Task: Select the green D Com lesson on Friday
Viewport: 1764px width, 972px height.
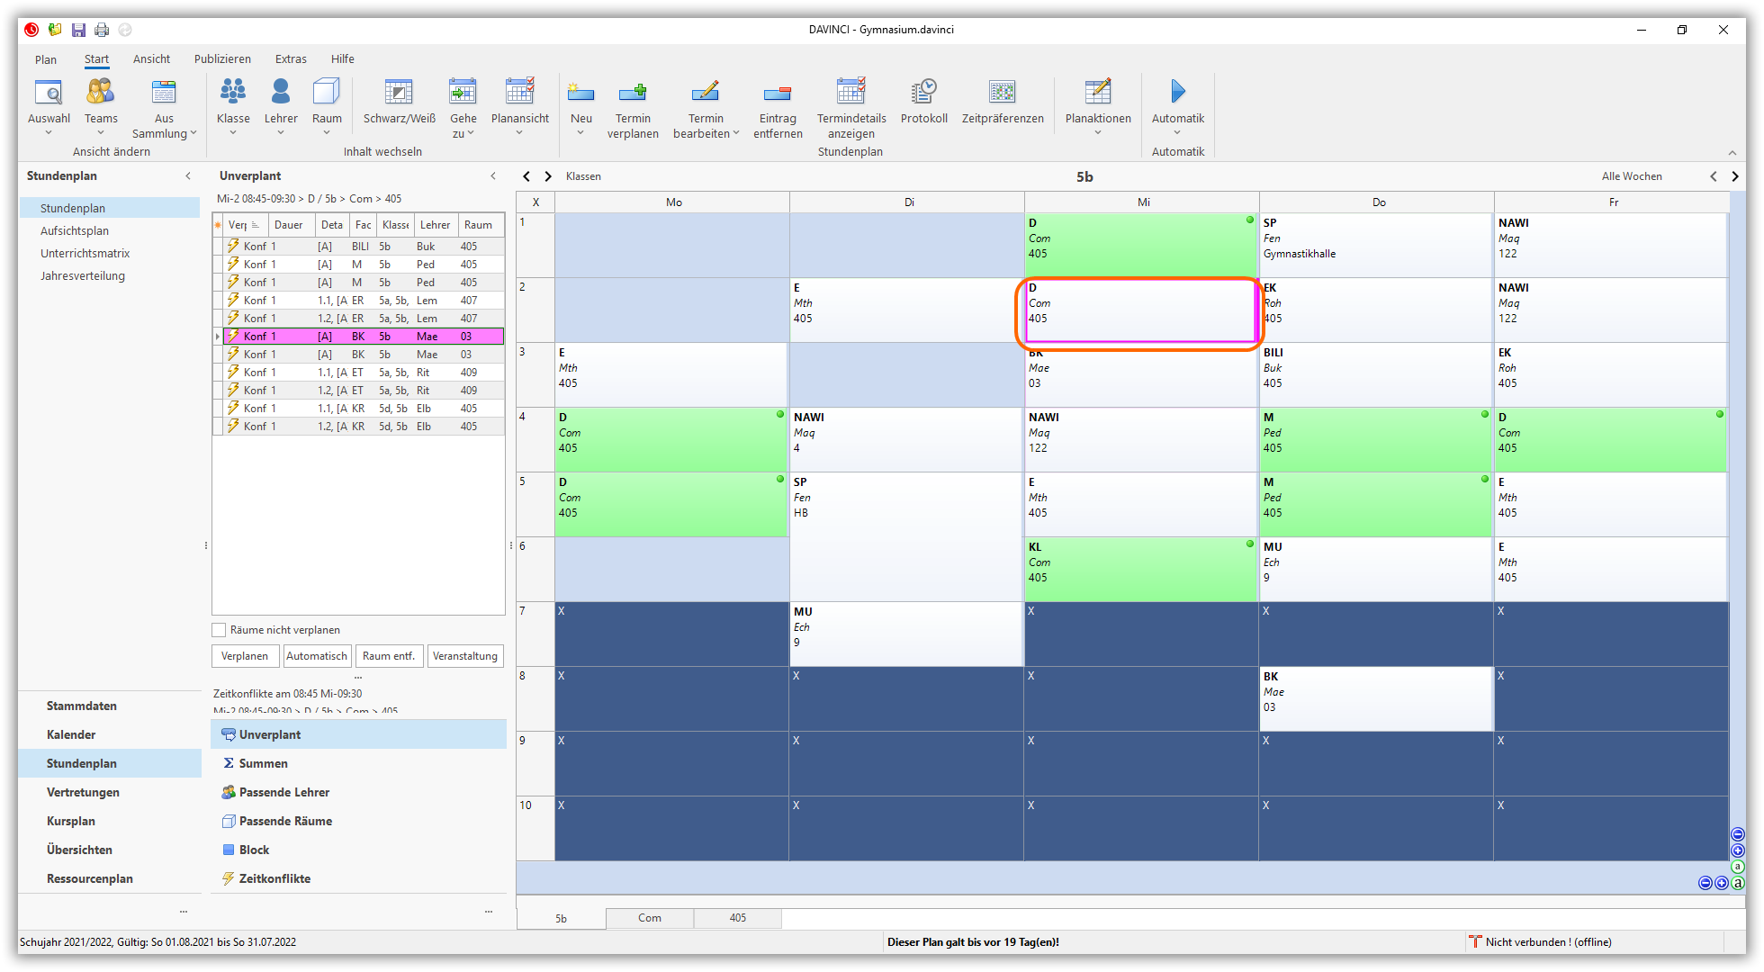Action: (x=1609, y=439)
